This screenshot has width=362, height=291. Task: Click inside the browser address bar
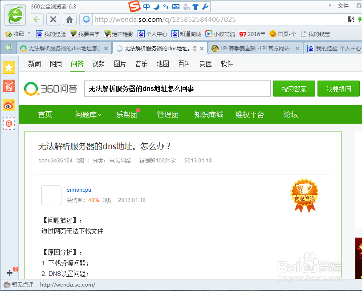click(178, 19)
